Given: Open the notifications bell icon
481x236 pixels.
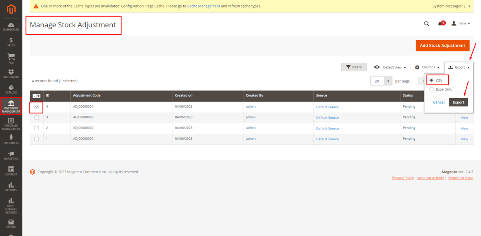Looking at the screenshot, I should [440, 24].
